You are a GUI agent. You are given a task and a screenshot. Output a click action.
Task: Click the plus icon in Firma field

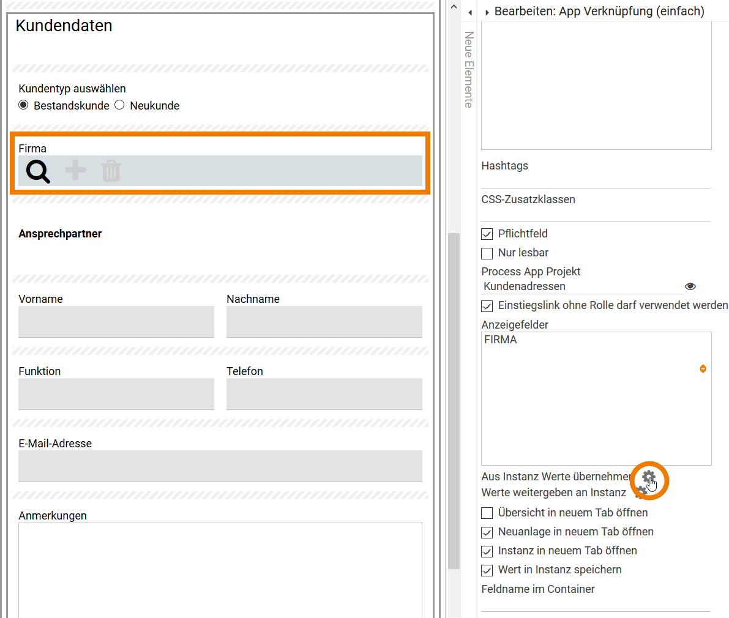76,170
